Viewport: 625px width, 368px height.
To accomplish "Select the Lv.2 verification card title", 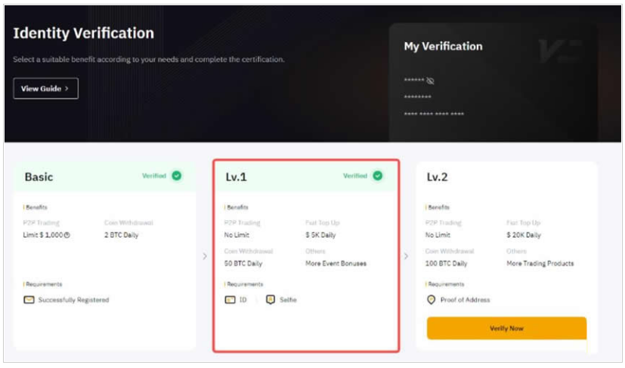I will coord(438,176).
